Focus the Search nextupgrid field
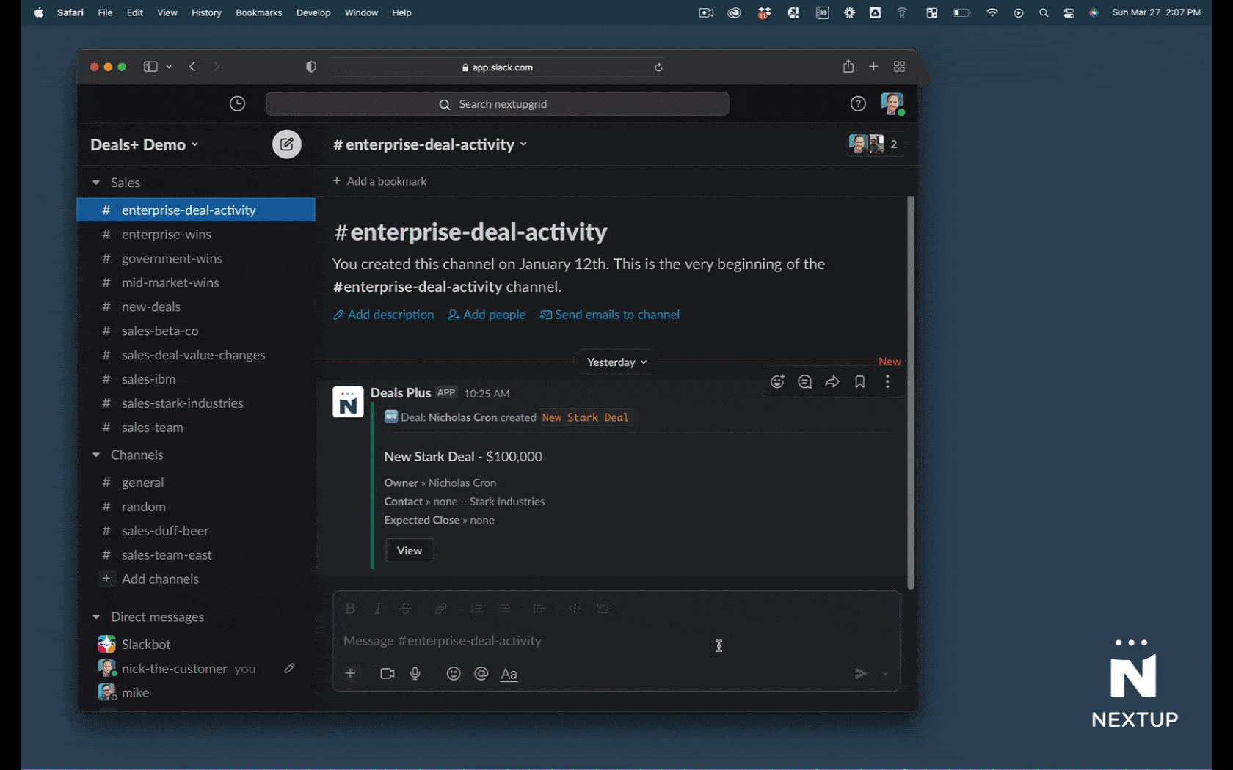 point(498,104)
